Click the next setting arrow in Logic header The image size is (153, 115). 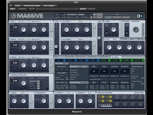[x=33, y=9]
